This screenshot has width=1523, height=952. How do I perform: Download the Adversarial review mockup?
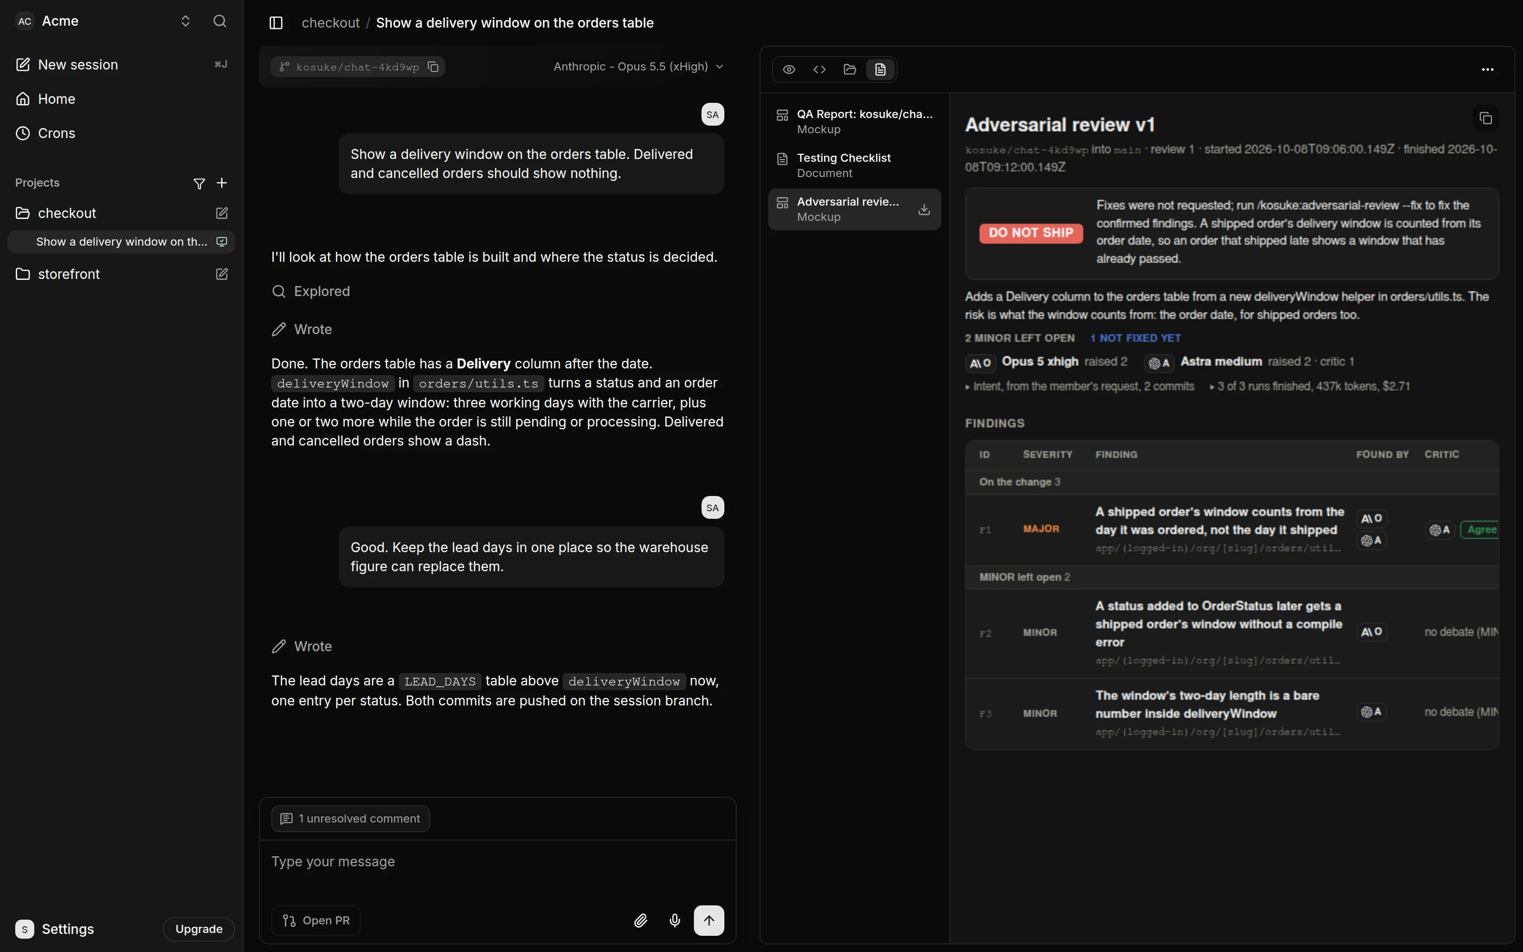[x=924, y=209]
